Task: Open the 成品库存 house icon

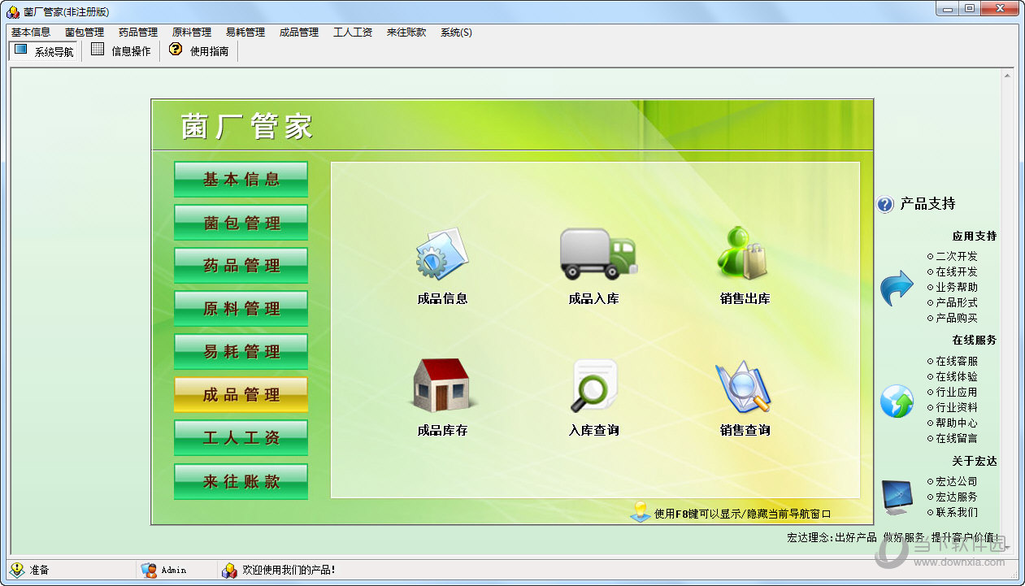Action: (x=441, y=384)
